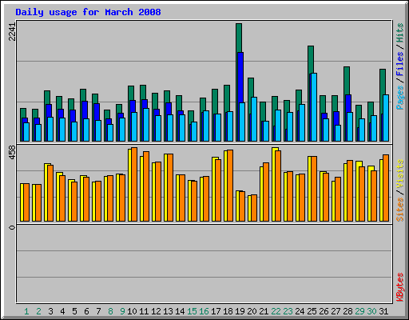This screenshot has height=320, width=409.
Task: Click the 'Sites' legend label
Action: pyautogui.click(x=399, y=210)
